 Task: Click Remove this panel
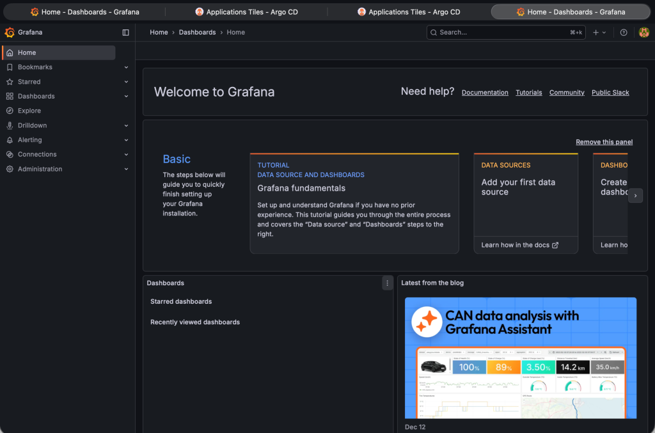point(604,141)
